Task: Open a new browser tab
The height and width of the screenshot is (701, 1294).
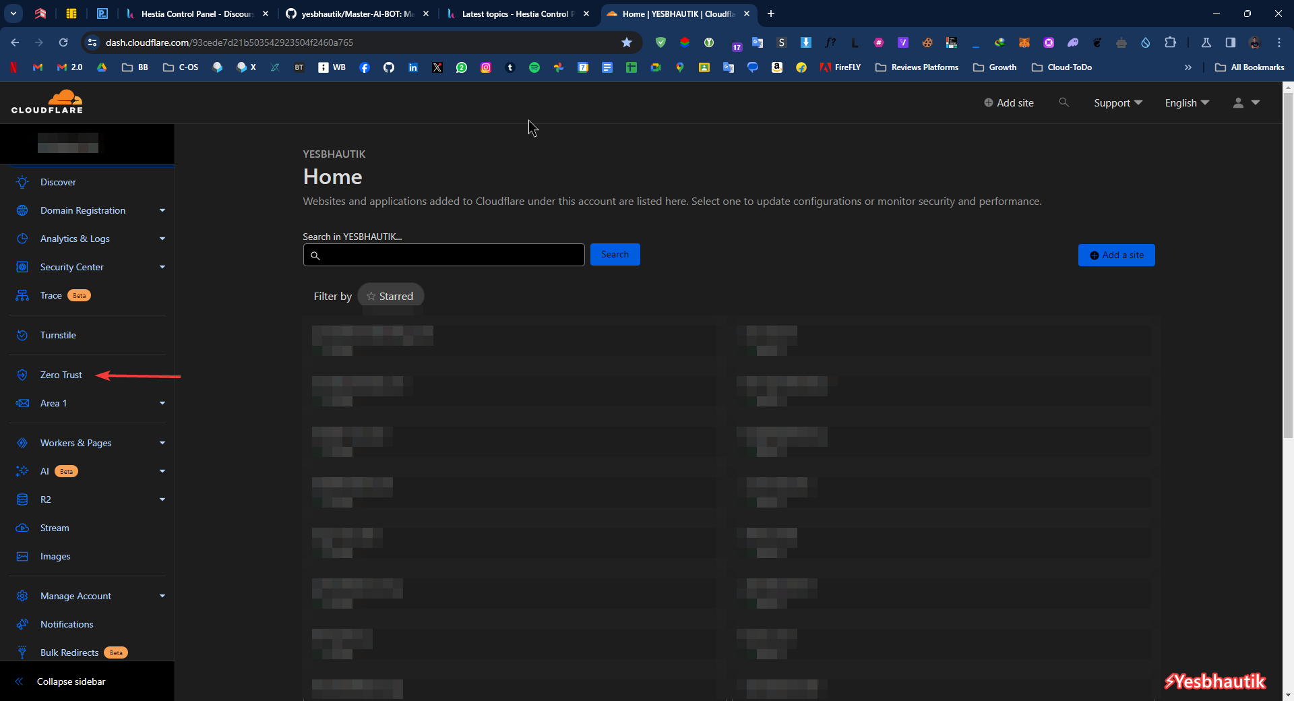Action: pos(770,13)
